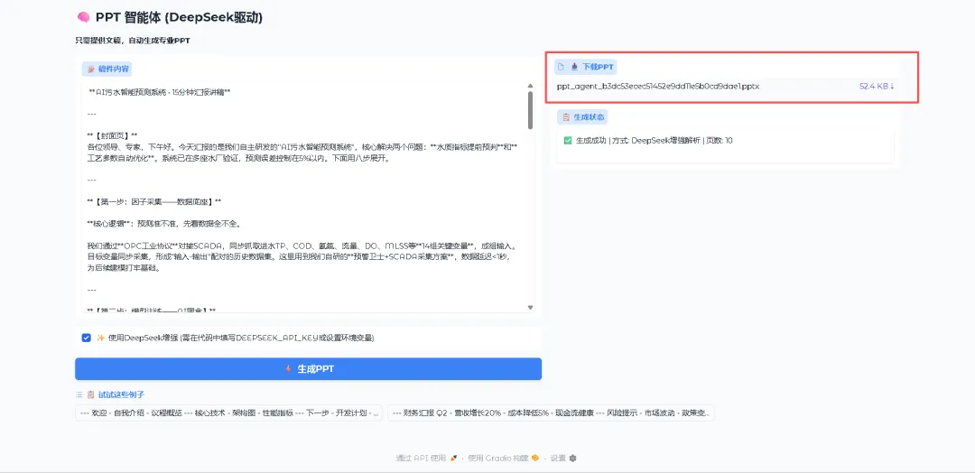Click the settings gear icon in footer
This screenshot has height=473, width=975.
[572, 458]
